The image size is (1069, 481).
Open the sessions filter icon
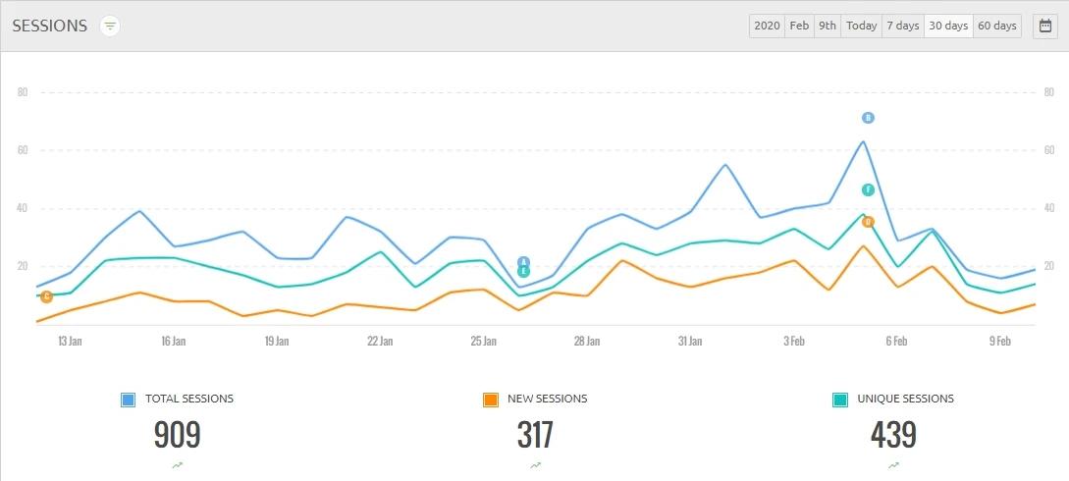(x=110, y=27)
